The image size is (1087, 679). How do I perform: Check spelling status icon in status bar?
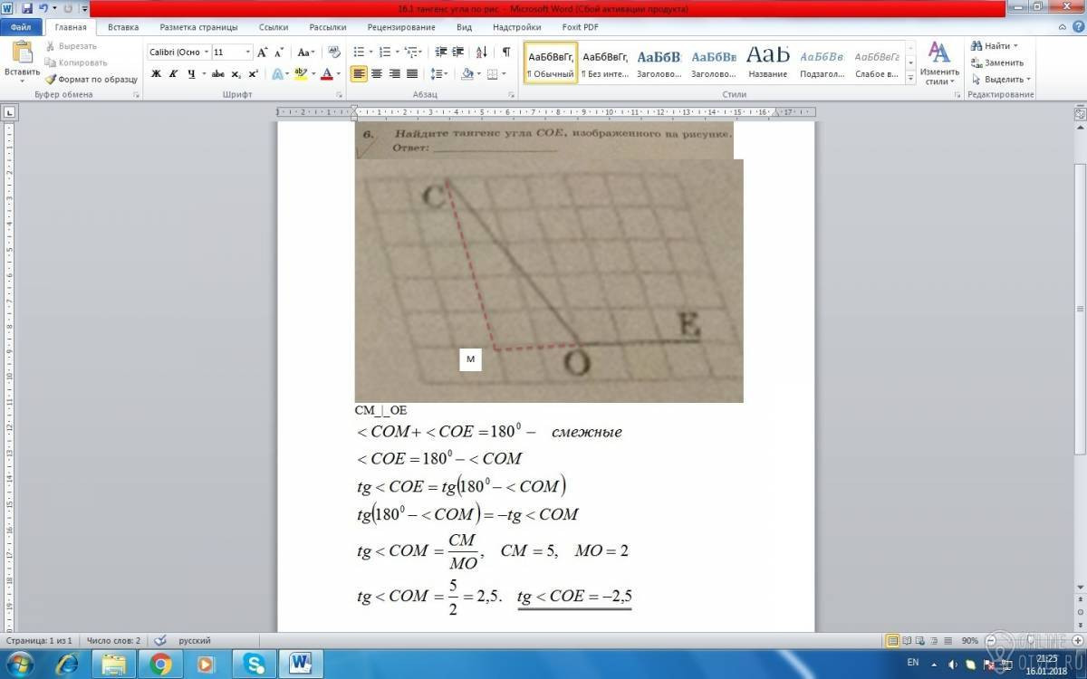click(160, 640)
